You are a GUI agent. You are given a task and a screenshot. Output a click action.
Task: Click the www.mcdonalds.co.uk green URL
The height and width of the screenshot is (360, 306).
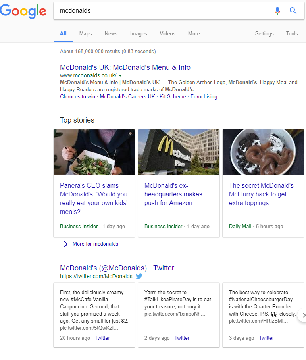tap(88, 75)
